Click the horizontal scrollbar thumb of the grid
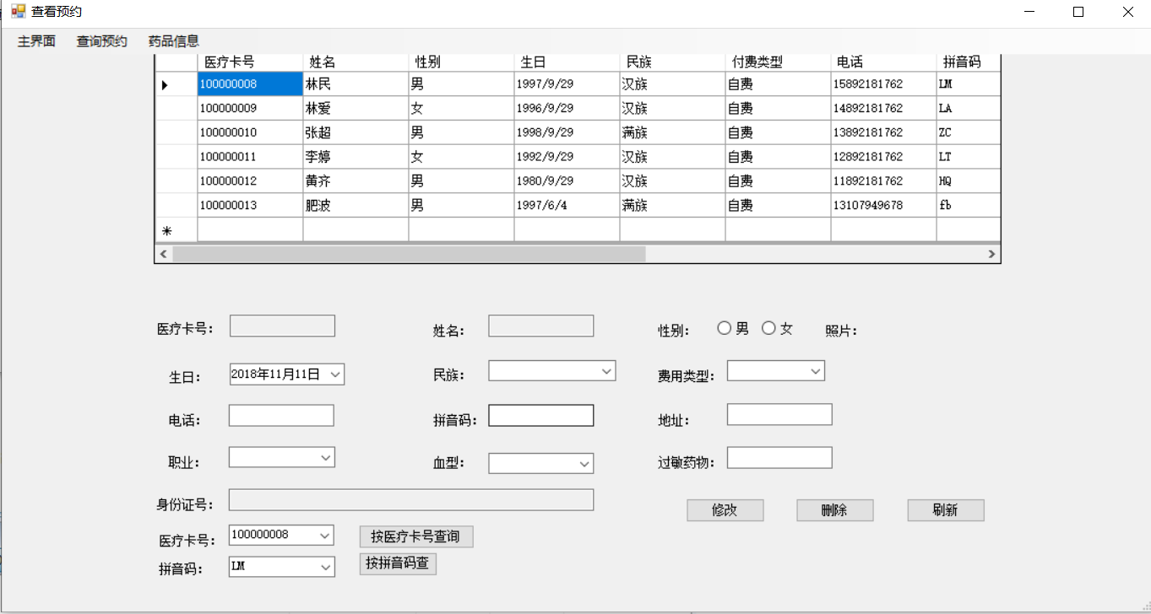Image resolution: width=1151 pixels, height=614 pixels. coord(409,254)
